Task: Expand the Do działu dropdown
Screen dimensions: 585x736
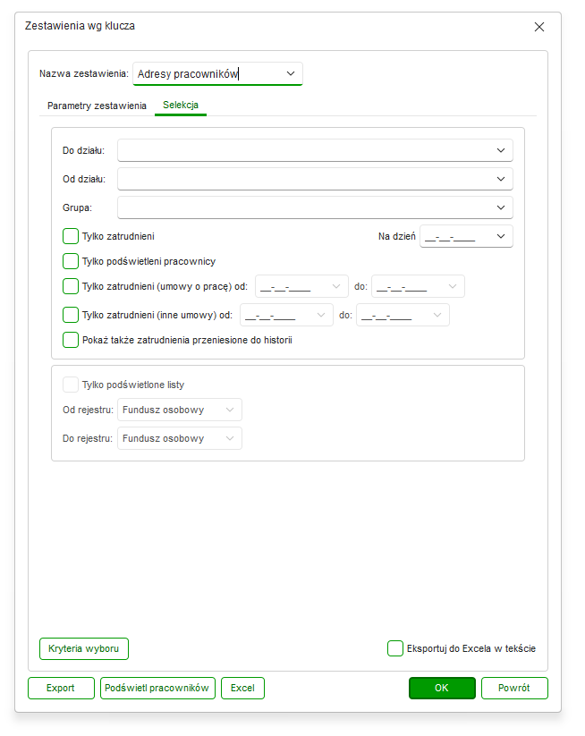Action: tap(501, 150)
